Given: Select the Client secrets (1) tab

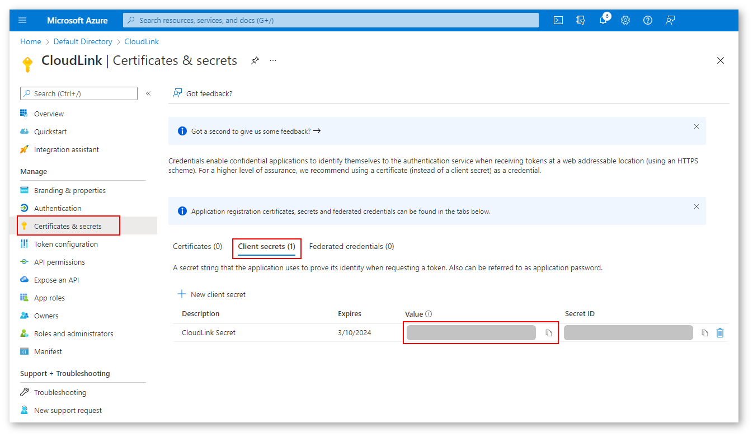Looking at the screenshot, I should pyautogui.click(x=267, y=247).
